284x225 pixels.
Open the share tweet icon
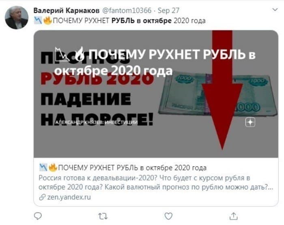(x=233, y=216)
